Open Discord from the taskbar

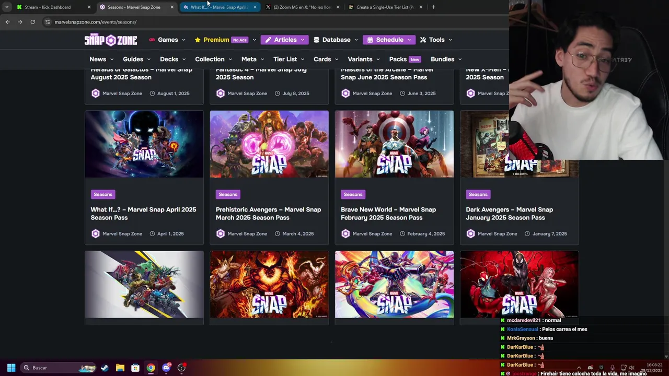pos(166,368)
